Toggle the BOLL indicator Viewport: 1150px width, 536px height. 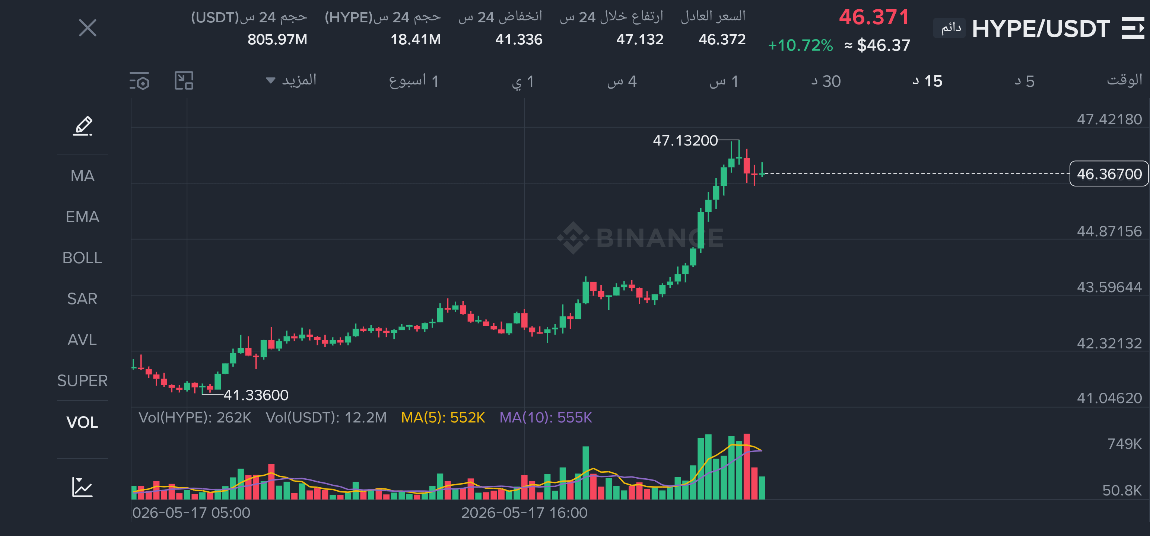click(x=82, y=258)
